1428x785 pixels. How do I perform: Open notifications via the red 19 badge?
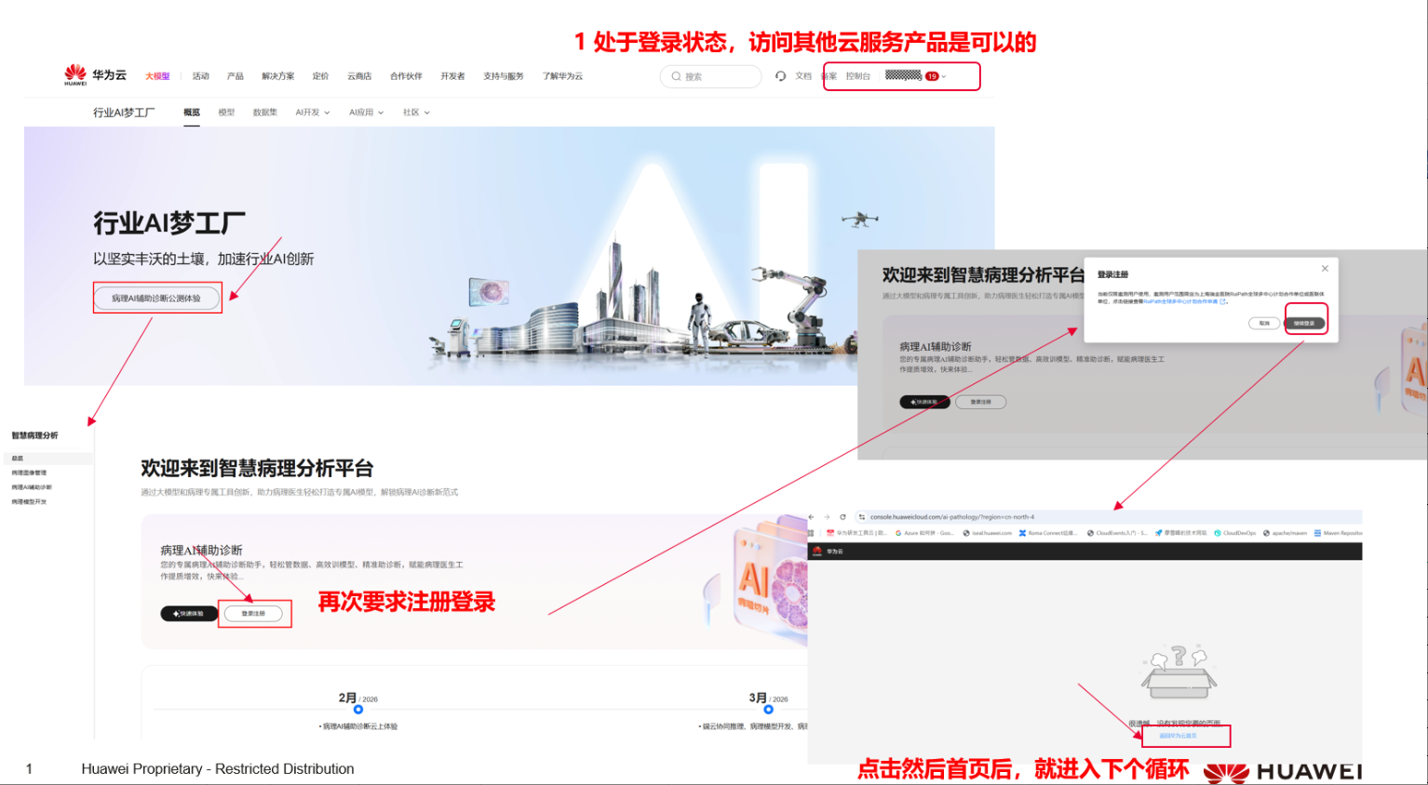pos(932,75)
